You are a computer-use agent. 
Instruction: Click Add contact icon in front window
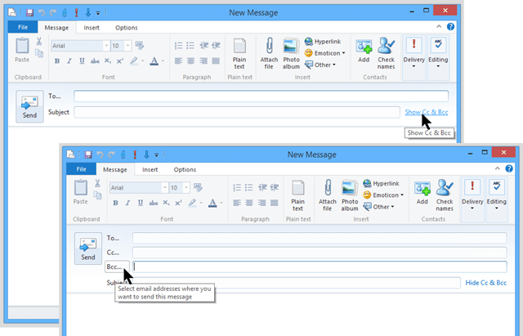(422, 191)
